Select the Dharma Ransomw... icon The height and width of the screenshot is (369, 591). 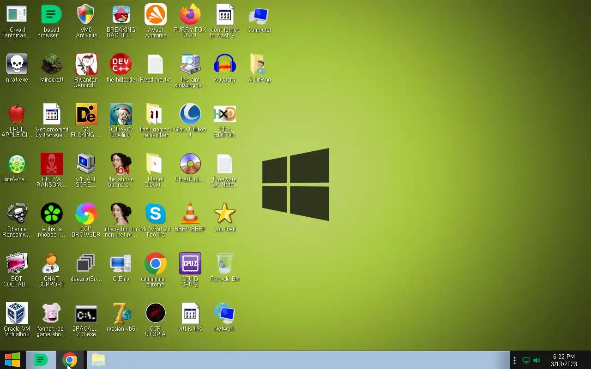[17, 214]
